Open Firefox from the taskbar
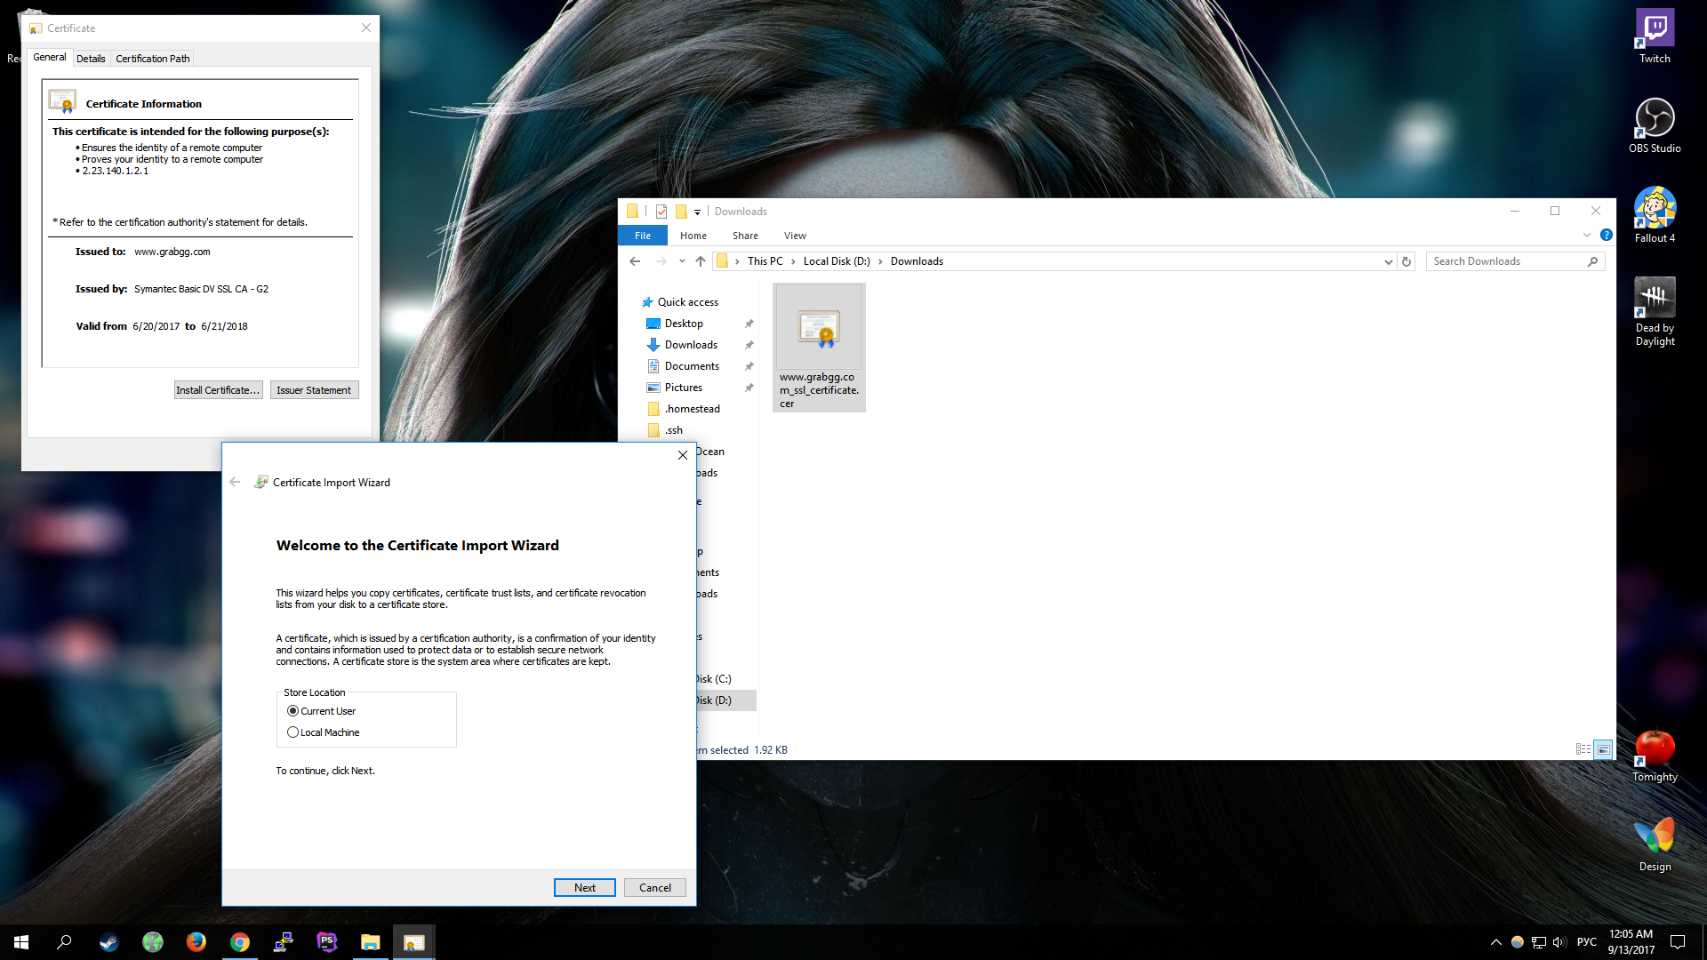 [196, 942]
